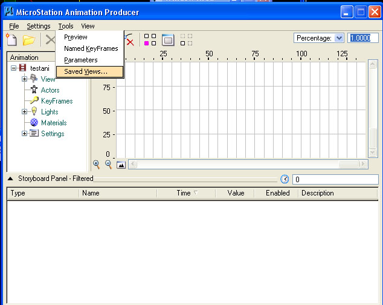Click the dashed four-squares toolbar icon
This screenshot has height=305, width=383.
tap(186, 40)
